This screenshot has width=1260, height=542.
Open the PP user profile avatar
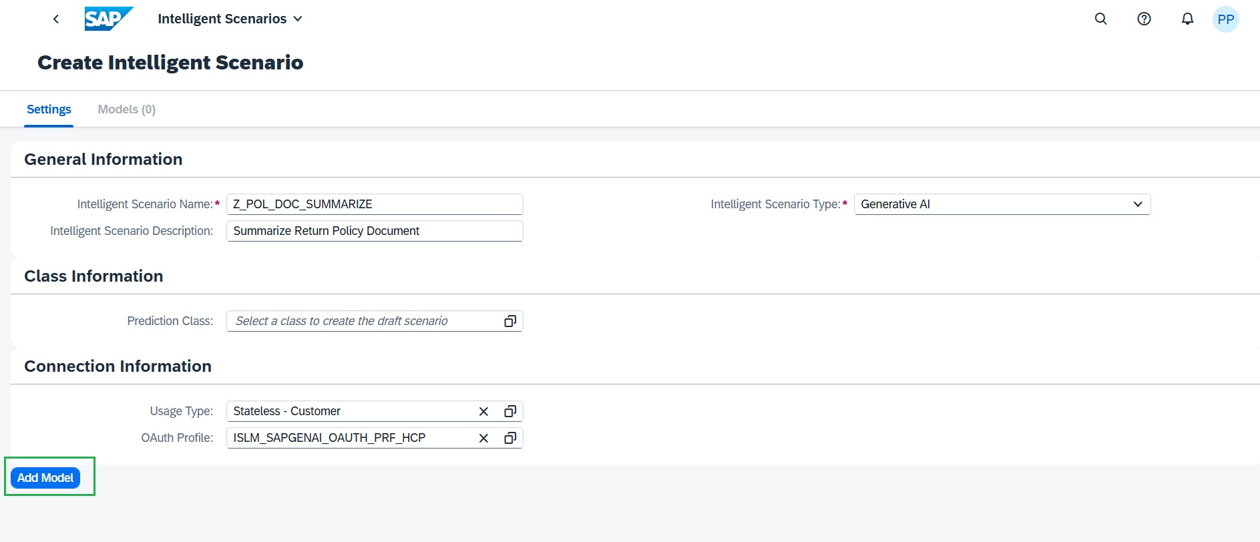(1226, 19)
